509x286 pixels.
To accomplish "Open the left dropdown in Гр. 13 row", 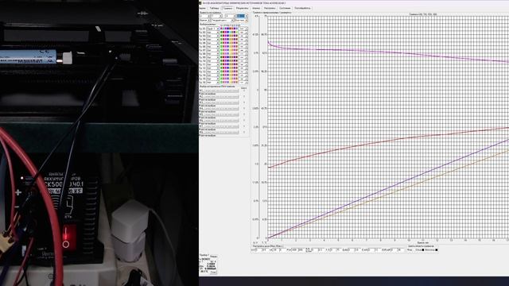I will click(x=212, y=71).
